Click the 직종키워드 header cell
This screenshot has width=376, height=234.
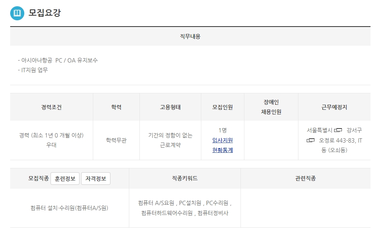coord(186,178)
